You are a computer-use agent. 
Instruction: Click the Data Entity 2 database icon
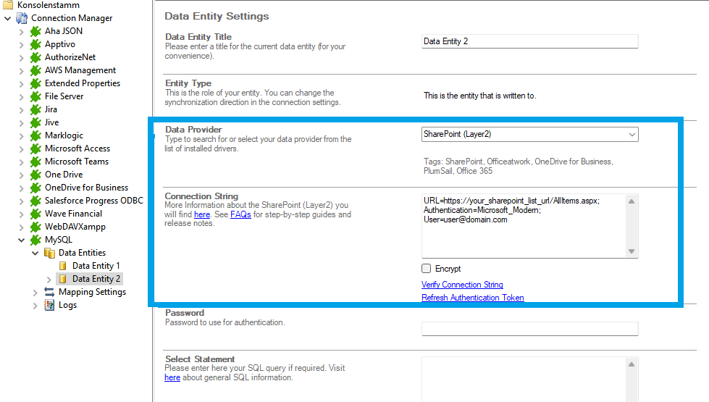63,279
